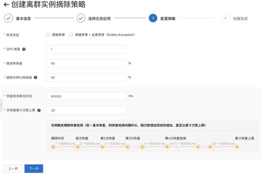The height and width of the screenshot is (175, 276).
Task: Click the 恢复检测单位时间 input field
Action: (x=86, y=96)
